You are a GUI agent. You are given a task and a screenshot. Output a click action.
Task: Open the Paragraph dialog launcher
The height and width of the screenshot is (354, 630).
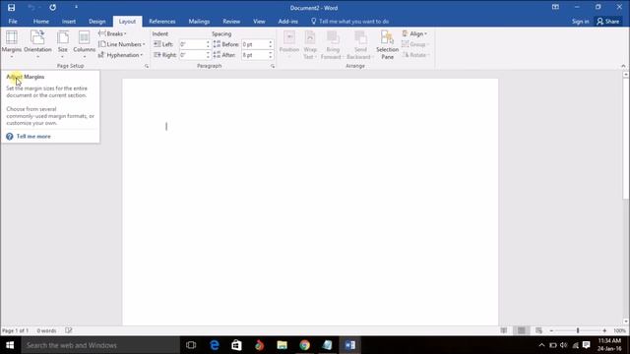[273, 66]
